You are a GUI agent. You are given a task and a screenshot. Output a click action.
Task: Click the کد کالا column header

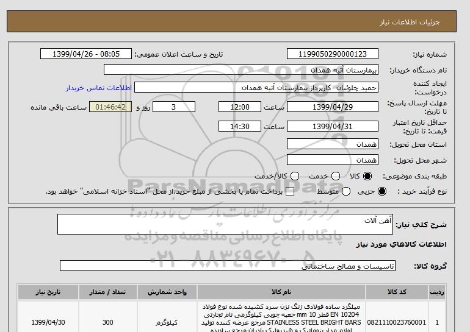tap(397, 292)
